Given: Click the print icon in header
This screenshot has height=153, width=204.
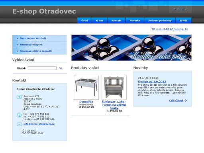Looking at the screenshot, I should 182,9.
